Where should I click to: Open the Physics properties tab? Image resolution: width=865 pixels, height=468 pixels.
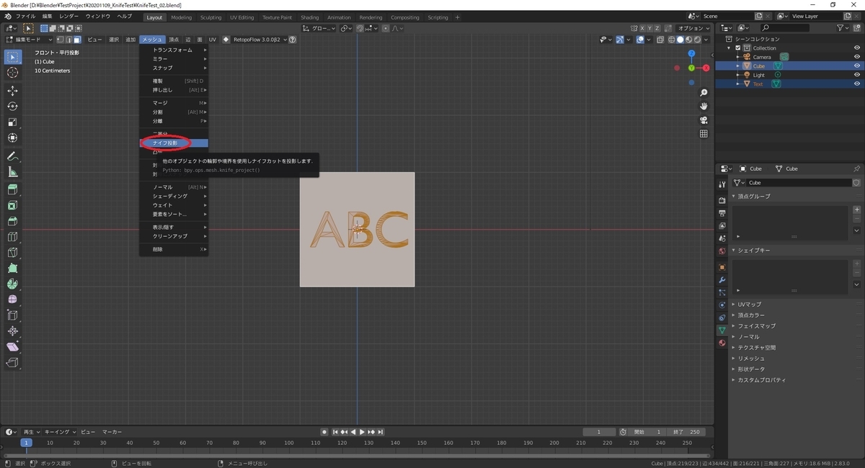722,305
